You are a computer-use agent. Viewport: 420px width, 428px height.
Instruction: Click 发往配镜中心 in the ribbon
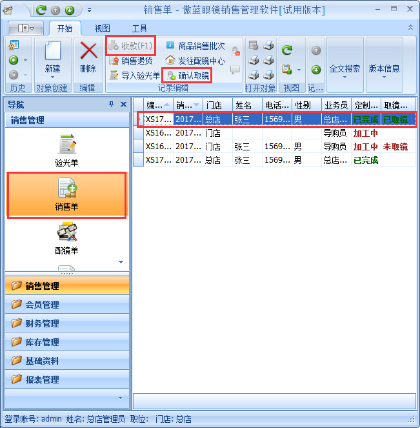click(195, 61)
